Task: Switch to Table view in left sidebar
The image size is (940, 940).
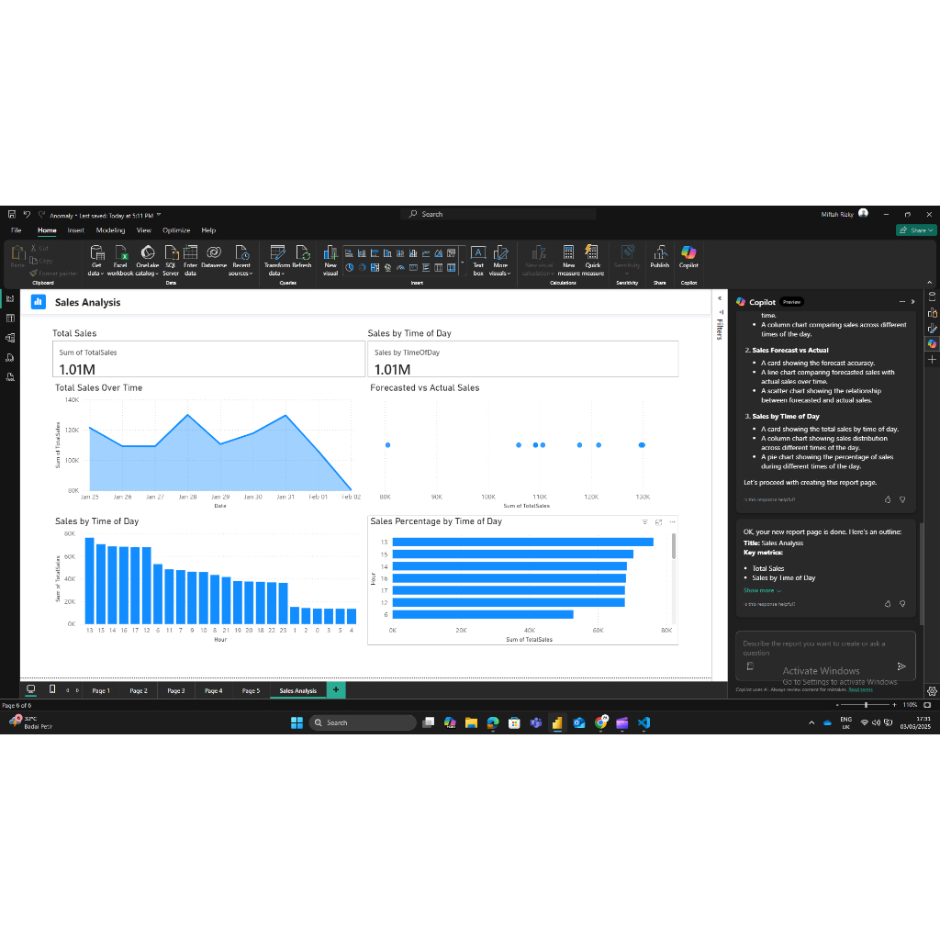Action: tap(10, 319)
